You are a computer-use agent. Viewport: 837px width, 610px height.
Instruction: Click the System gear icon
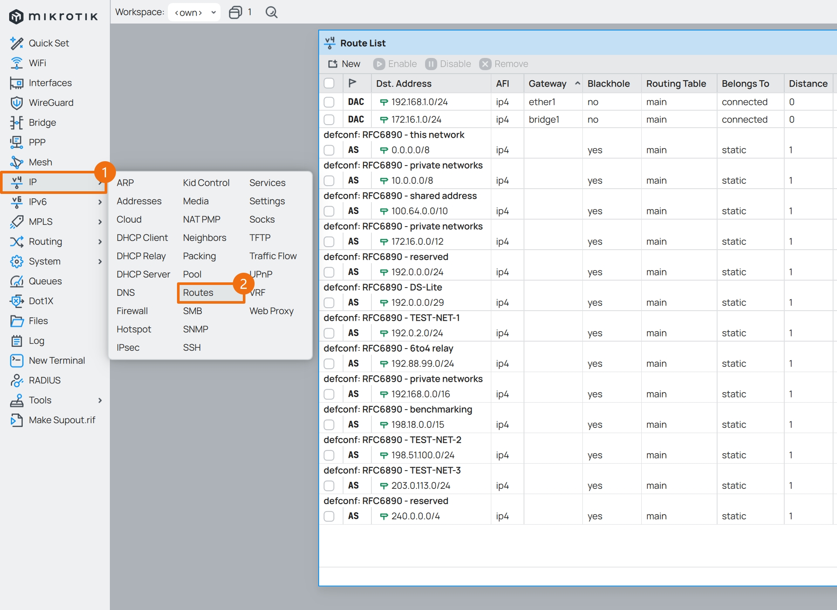(x=17, y=261)
